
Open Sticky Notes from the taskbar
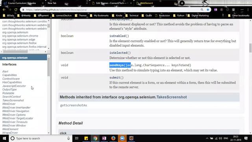[x=86, y=138]
